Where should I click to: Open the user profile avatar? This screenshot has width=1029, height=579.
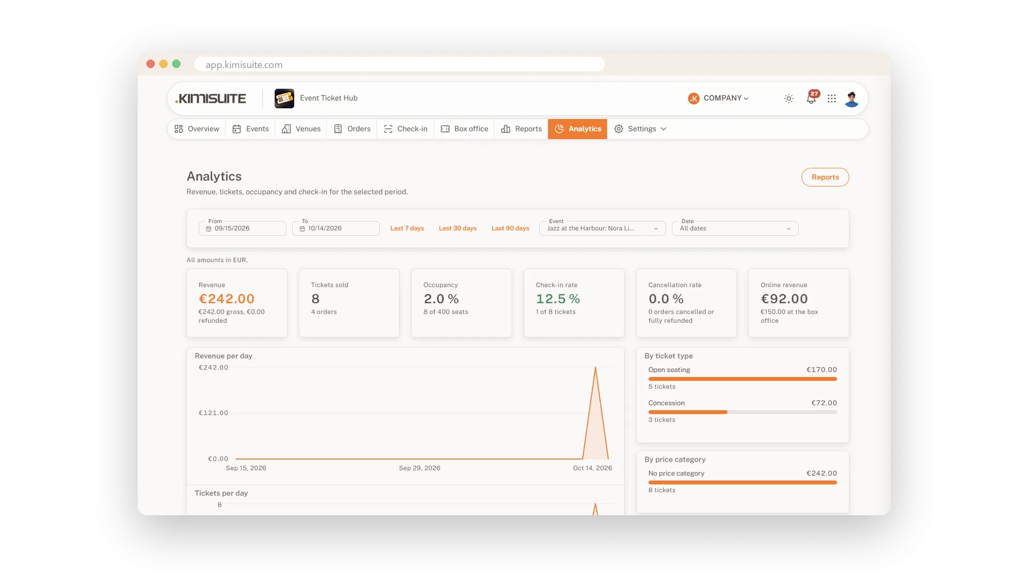(x=852, y=99)
